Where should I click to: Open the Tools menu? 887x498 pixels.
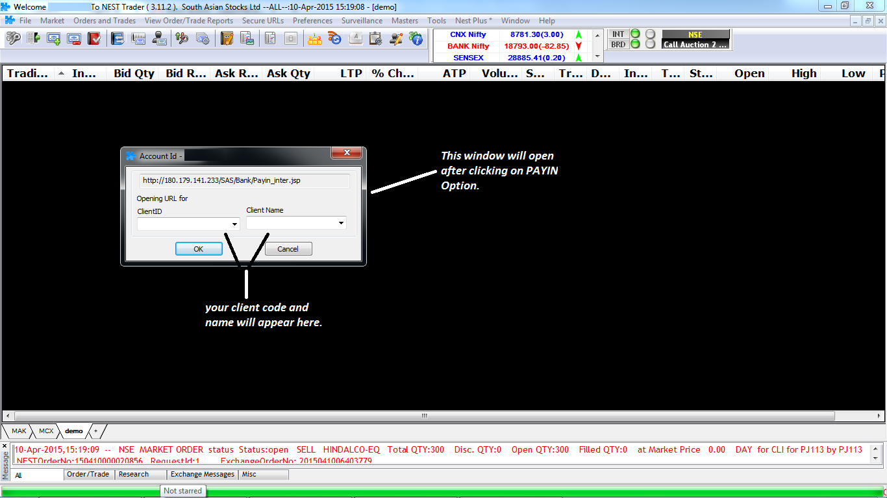pos(437,21)
